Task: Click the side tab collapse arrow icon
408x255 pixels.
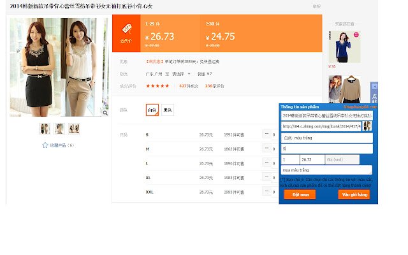Action: [x=374, y=86]
